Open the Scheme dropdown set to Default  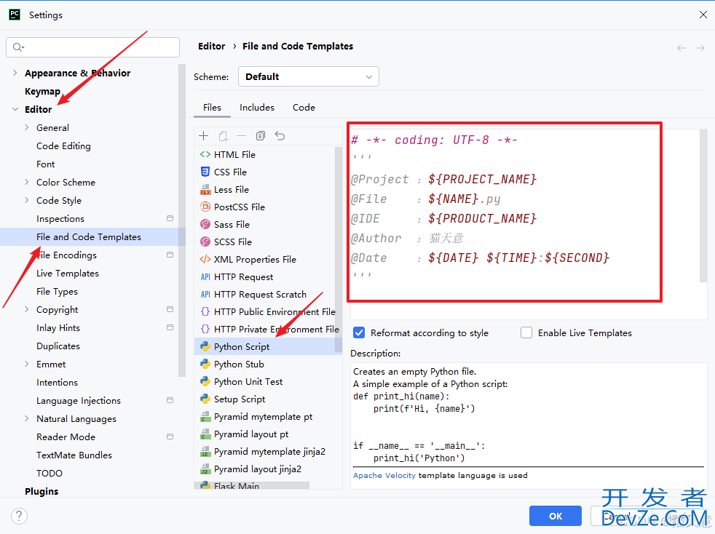point(308,76)
